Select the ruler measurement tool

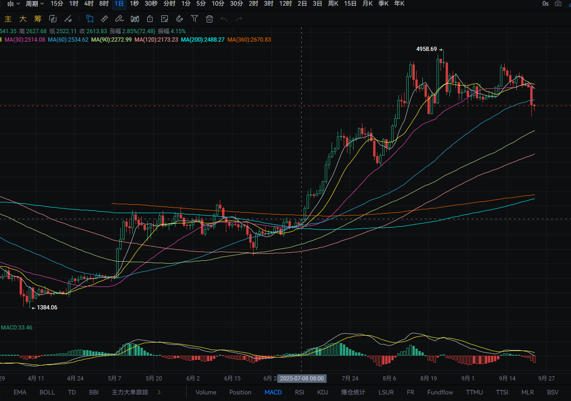tap(104, 19)
